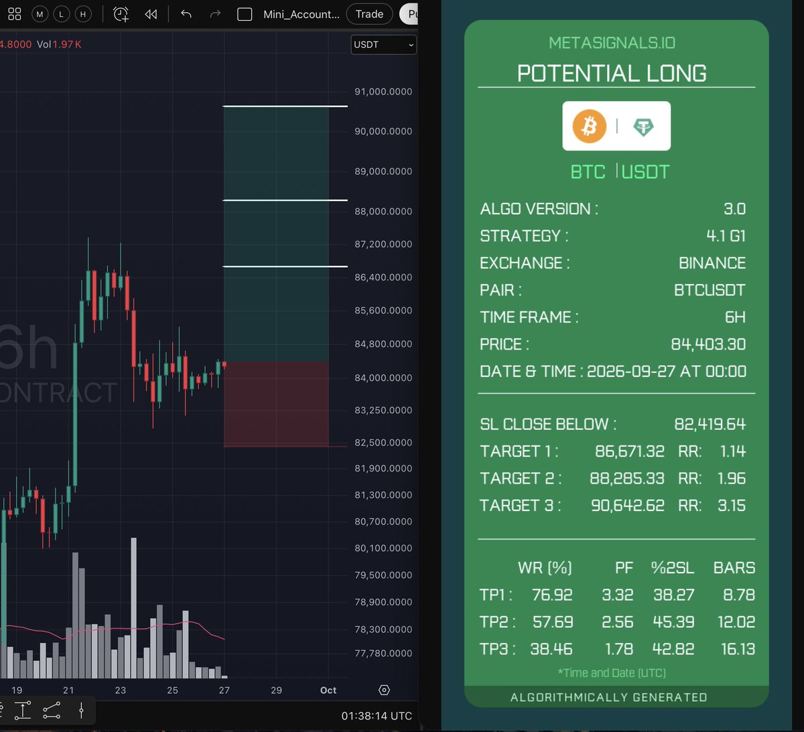The height and width of the screenshot is (732, 804).
Task: Click the BARS column header
Action: 734,568
